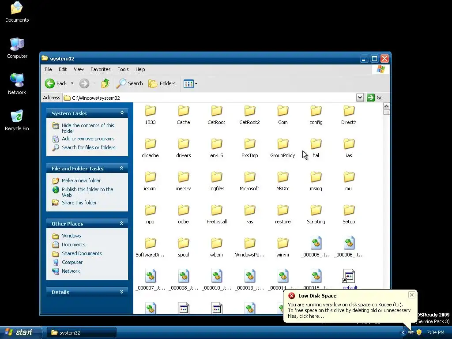This screenshot has height=339, width=452.
Task: Open the File menu
Action: (48, 69)
